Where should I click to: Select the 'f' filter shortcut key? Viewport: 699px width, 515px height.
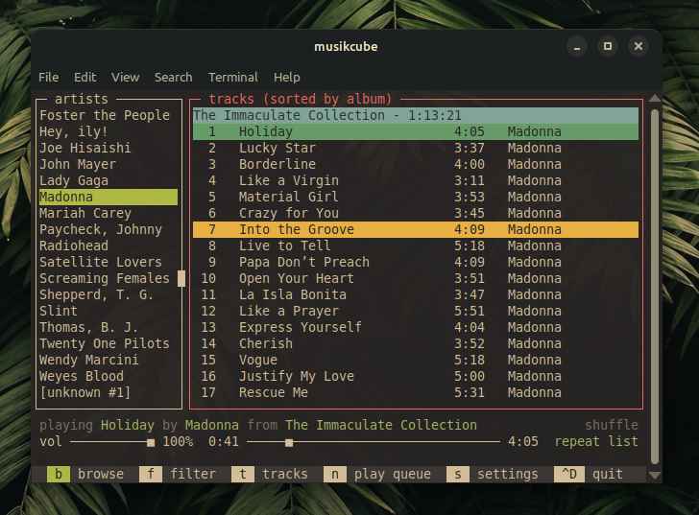coord(151,474)
